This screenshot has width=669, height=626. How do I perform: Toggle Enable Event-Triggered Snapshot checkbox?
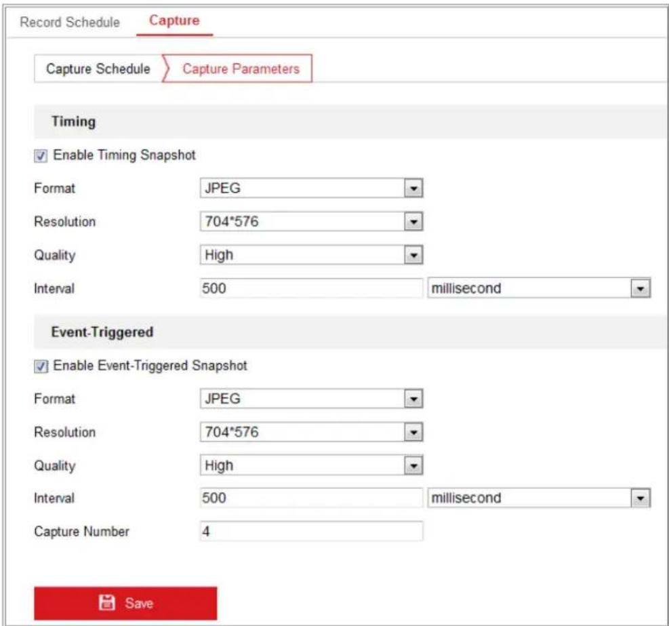click(x=41, y=366)
